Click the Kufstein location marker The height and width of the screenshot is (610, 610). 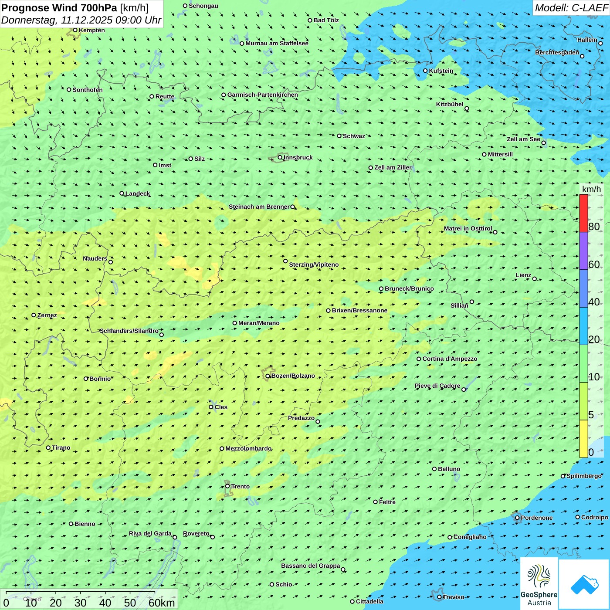(x=426, y=71)
